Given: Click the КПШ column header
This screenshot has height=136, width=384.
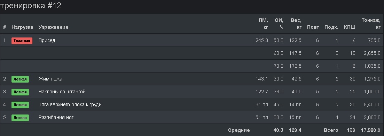Looking at the screenshot, I should (350, 27).
